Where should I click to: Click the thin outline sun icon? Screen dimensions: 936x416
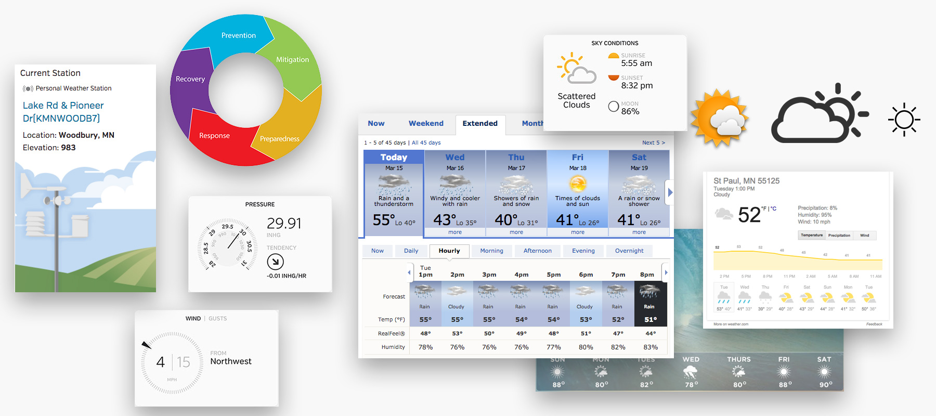(904, 120)
